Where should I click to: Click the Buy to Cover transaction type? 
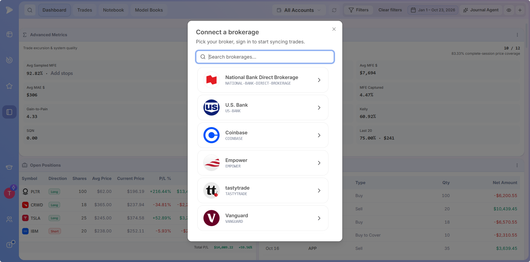(x=368, y=235)
